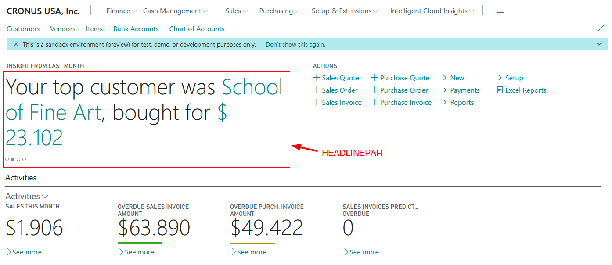612x265 pixels.
Task: Open the hamburger menu icon in top navigation
Action: tap(500, 11)
